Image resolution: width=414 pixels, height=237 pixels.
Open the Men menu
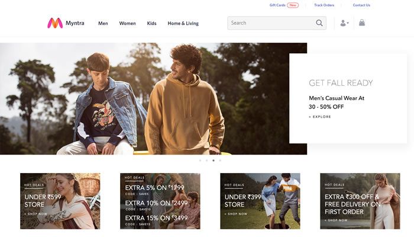(103, 24)
